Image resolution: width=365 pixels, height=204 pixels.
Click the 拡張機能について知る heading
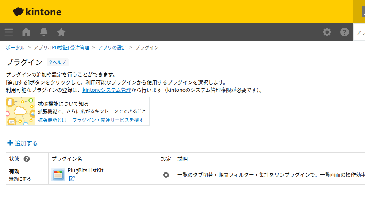tap(63, 104)
